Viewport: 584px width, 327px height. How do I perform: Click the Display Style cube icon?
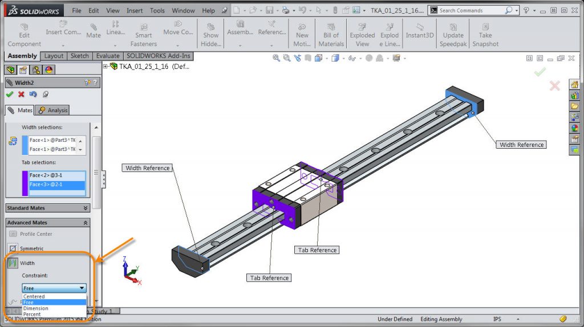(335, 58)
